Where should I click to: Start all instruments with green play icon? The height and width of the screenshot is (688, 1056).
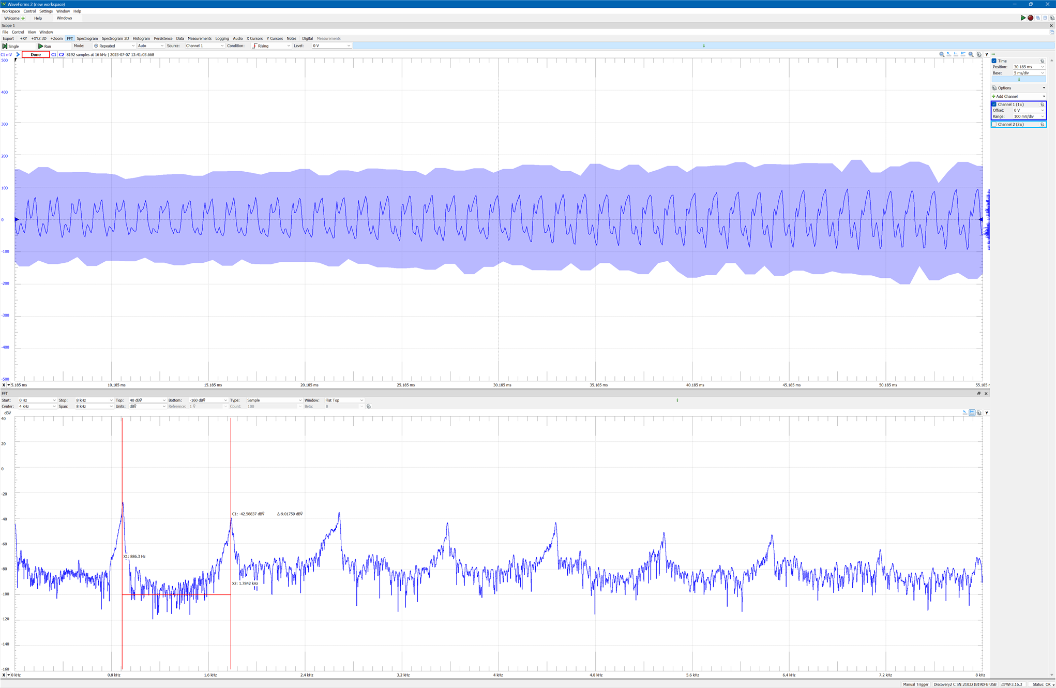[x=1023, y=18]
